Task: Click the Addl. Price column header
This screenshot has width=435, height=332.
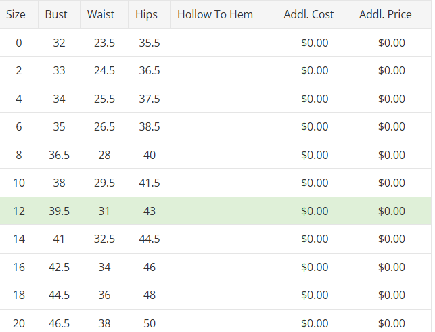Action: pos(386,14)
